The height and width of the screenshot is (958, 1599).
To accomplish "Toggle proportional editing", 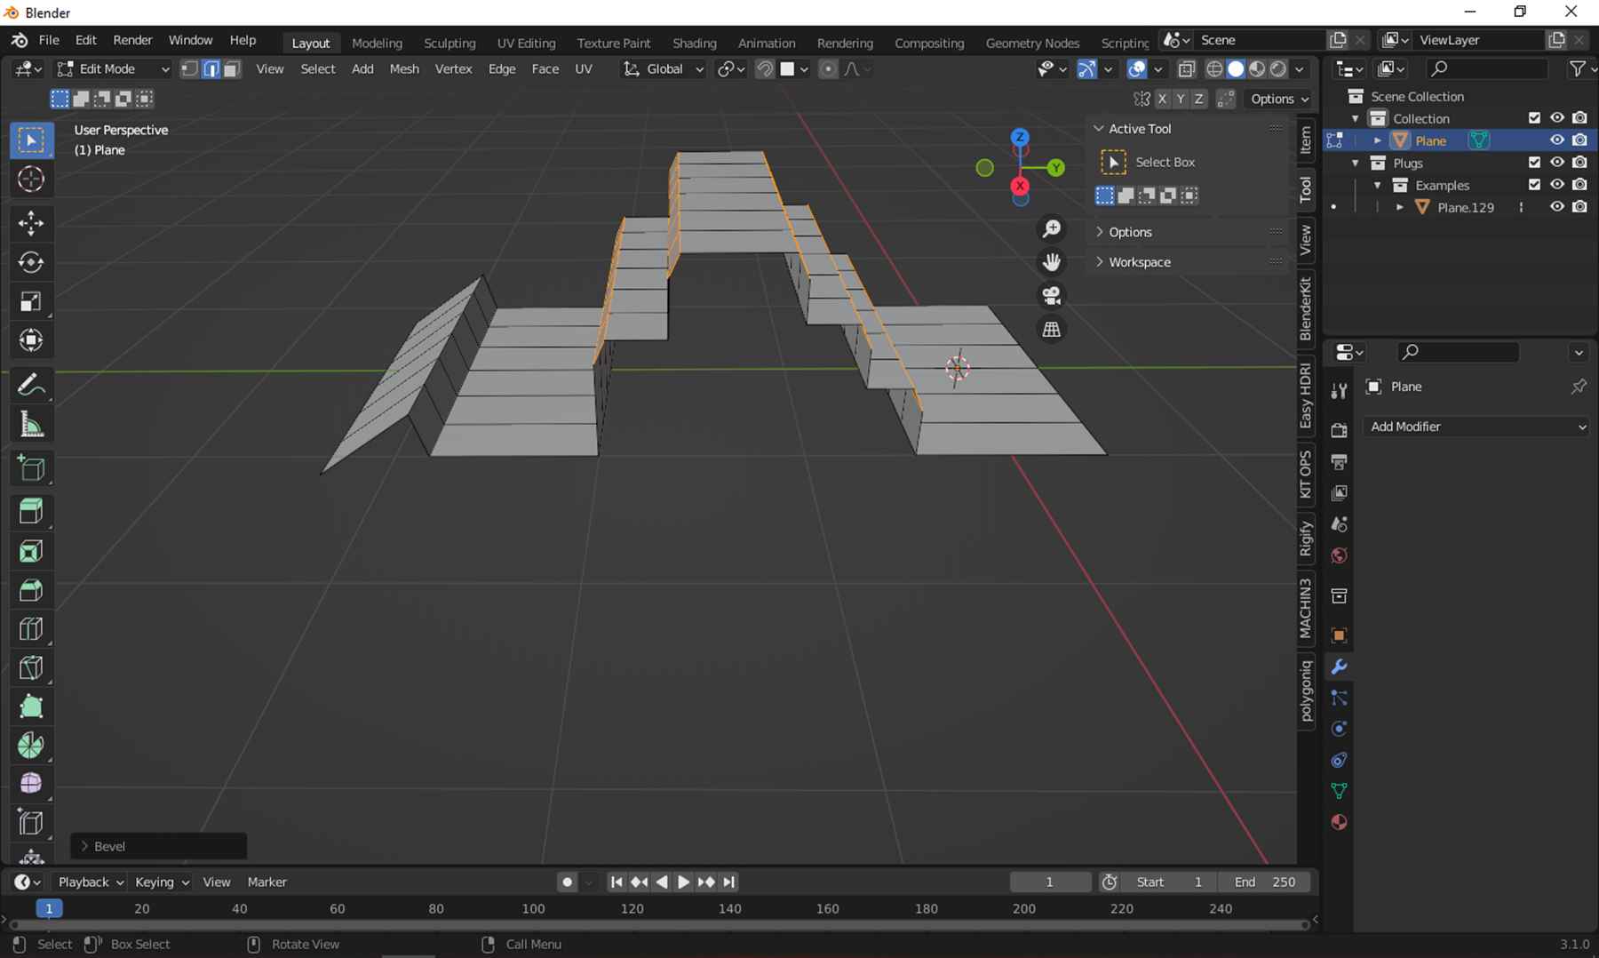I will 827,68.
